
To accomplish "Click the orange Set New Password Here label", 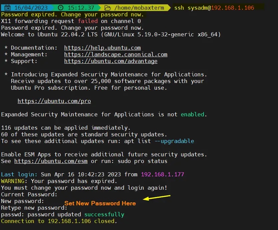I will tap(100, 203).
